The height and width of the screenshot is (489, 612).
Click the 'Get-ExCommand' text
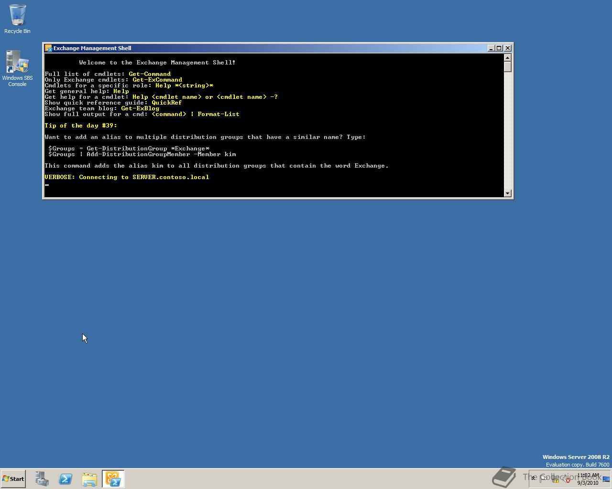[157, 80]
